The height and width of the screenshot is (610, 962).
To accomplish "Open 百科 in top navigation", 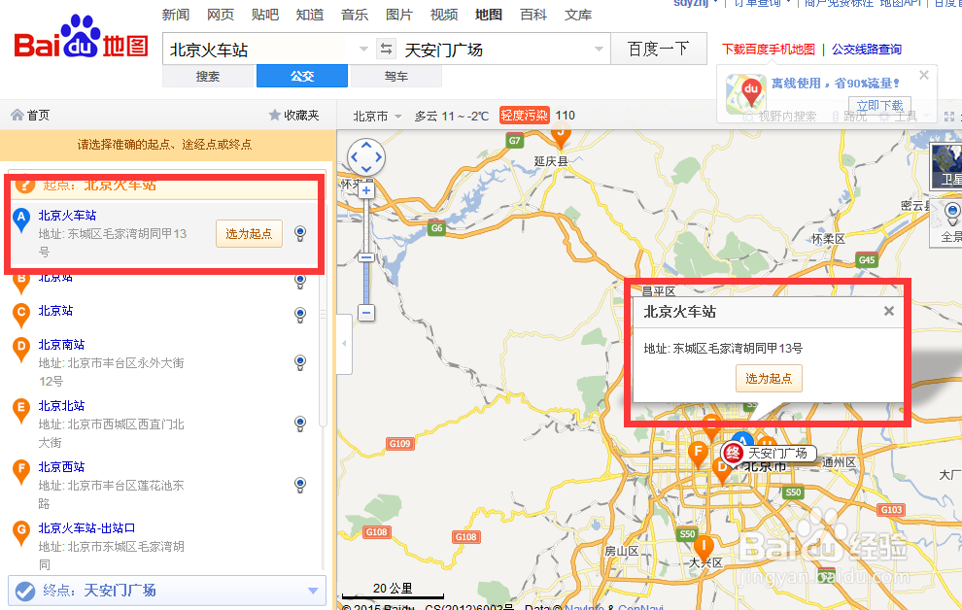I will click(x=533, y=15).
